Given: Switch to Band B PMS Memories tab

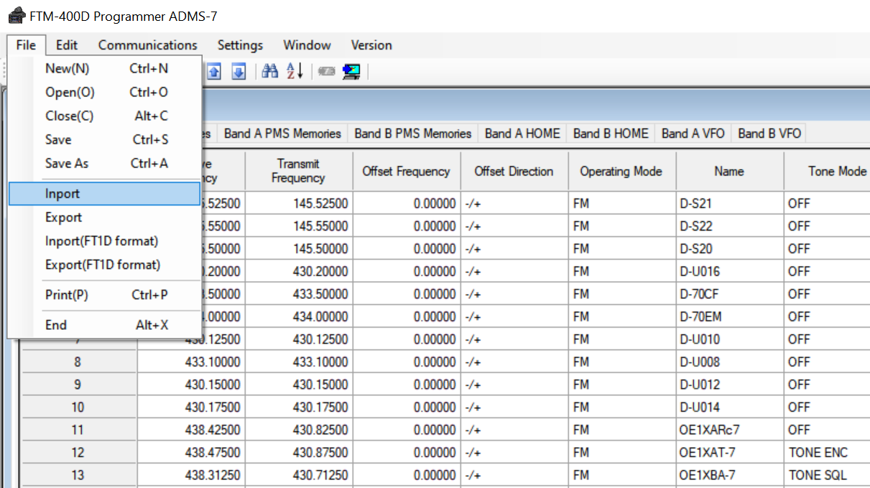Looking at the screenshot, I should [x=413, y=133].
